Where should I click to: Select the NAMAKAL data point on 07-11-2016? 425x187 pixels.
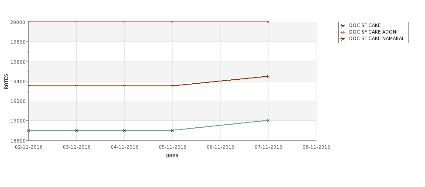(x=268, y=76)
